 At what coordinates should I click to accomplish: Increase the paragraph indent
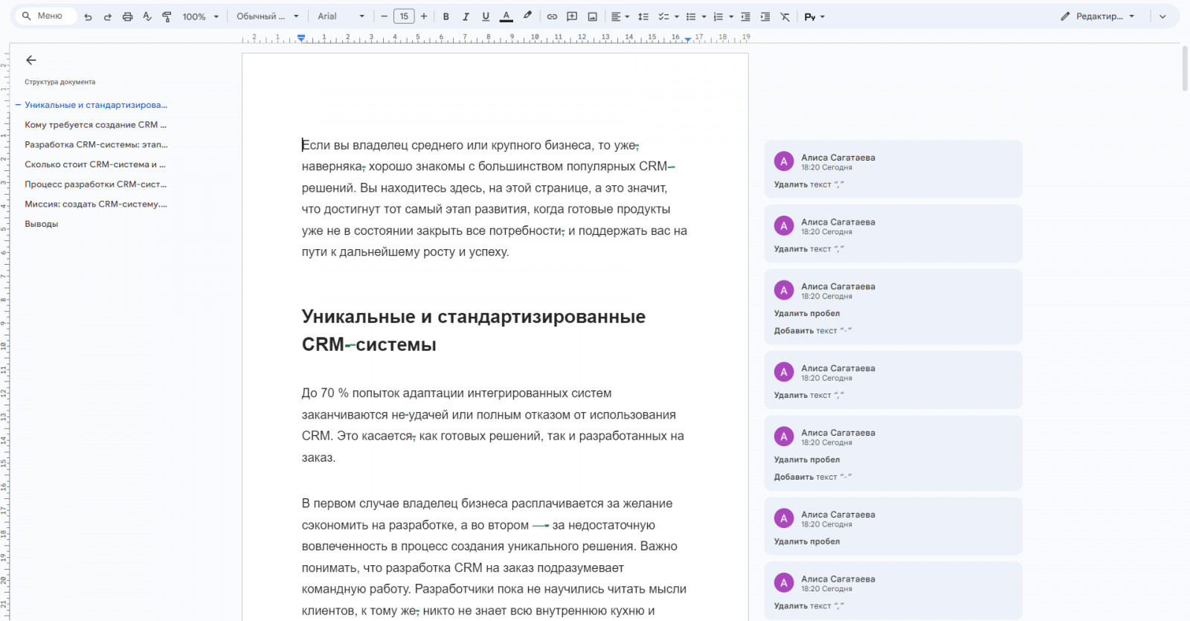click(765, 16)
